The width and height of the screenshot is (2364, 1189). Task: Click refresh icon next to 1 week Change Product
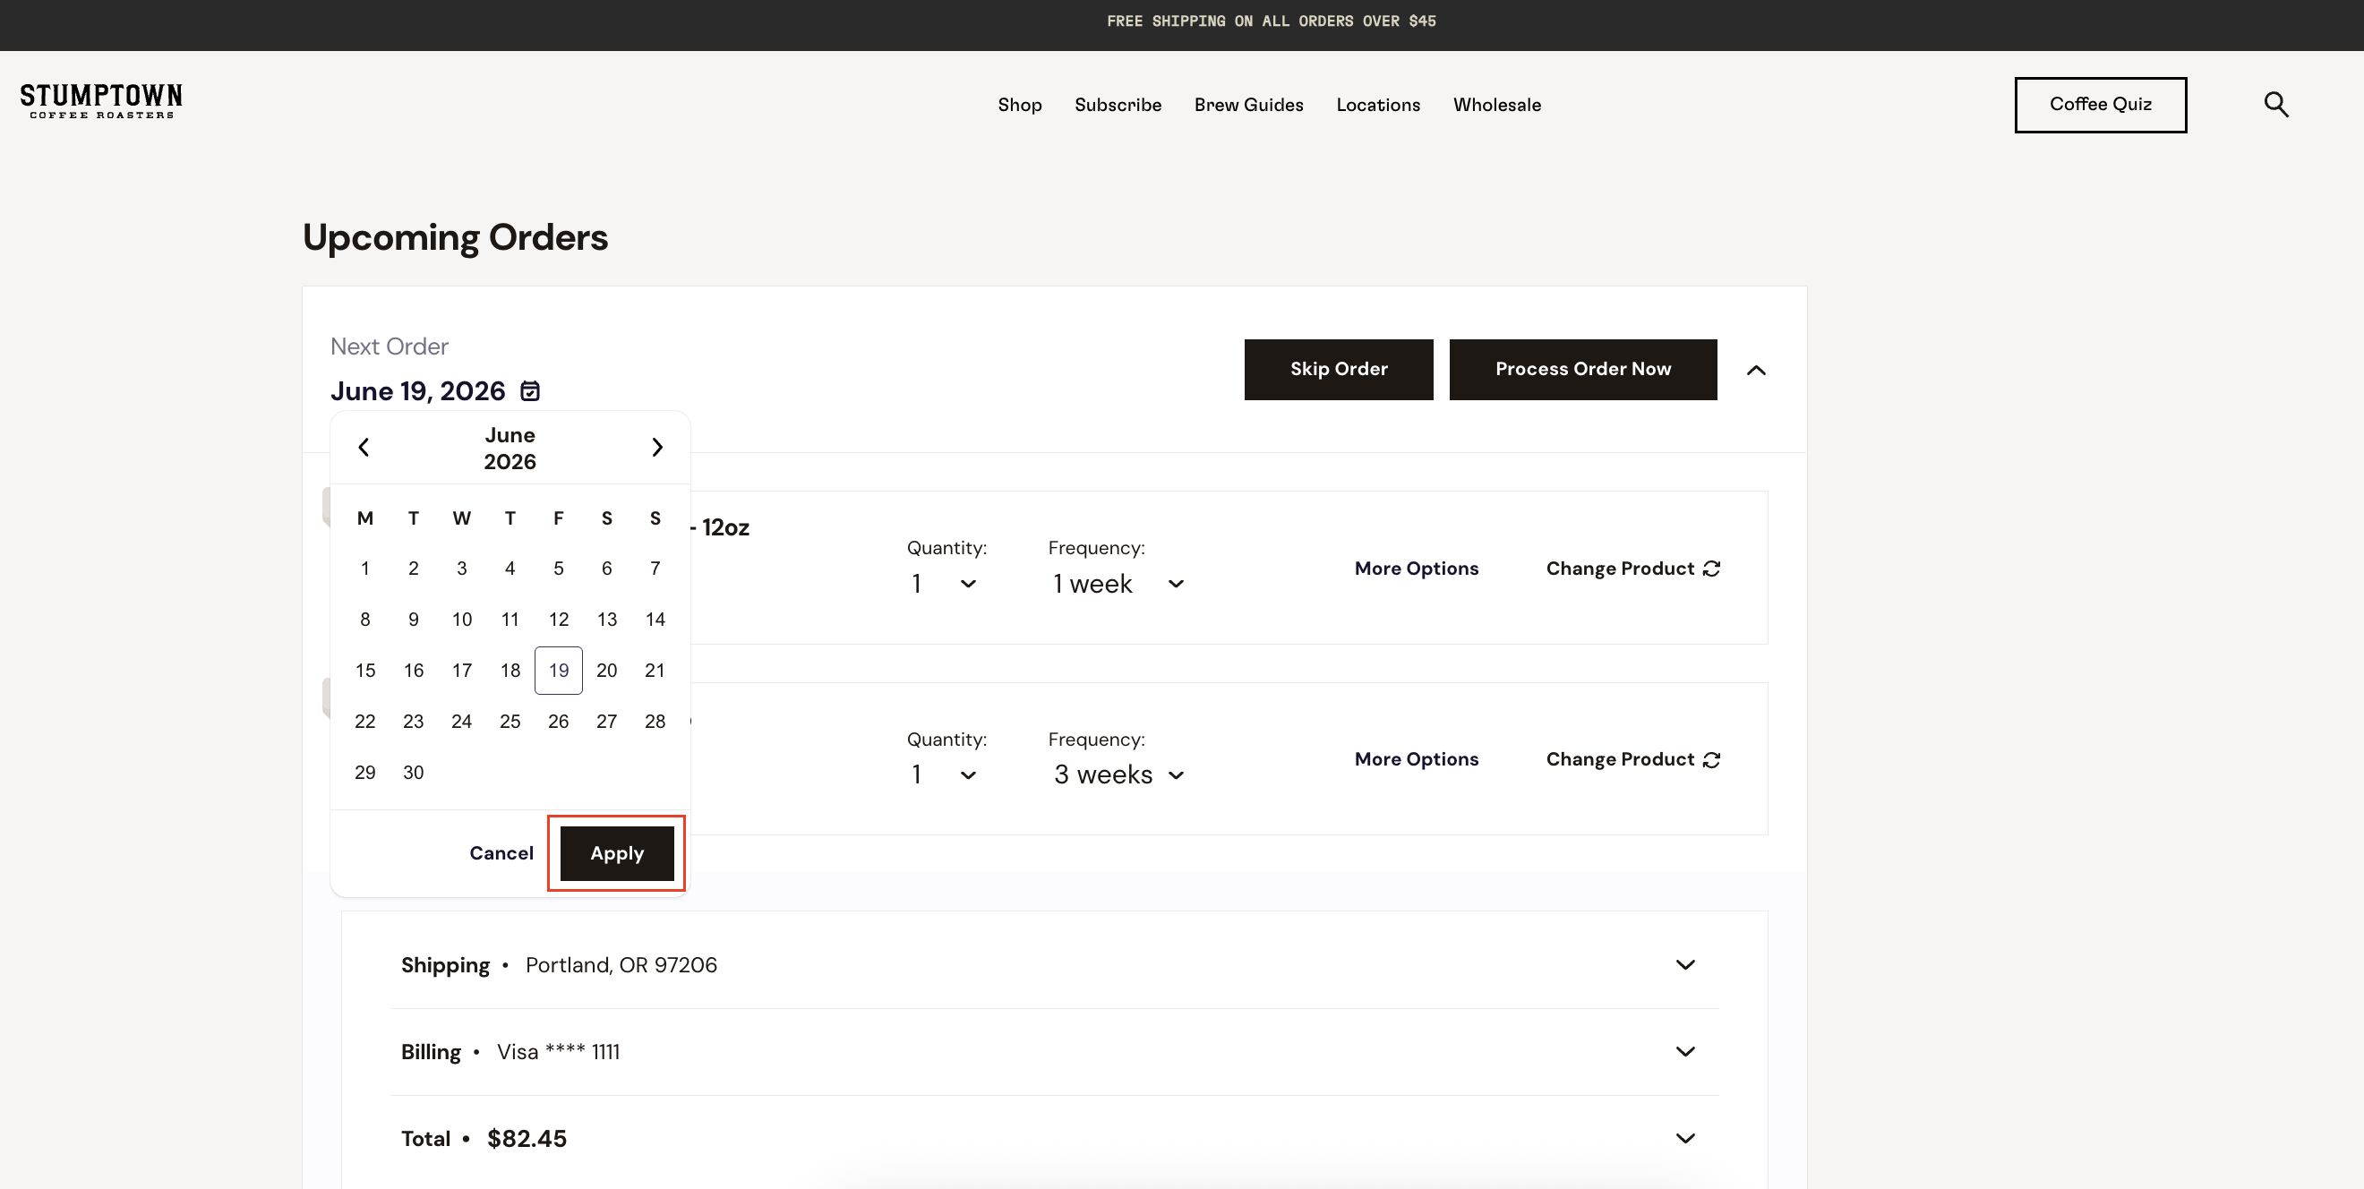pyautogui.click(x=1711, y=569)
